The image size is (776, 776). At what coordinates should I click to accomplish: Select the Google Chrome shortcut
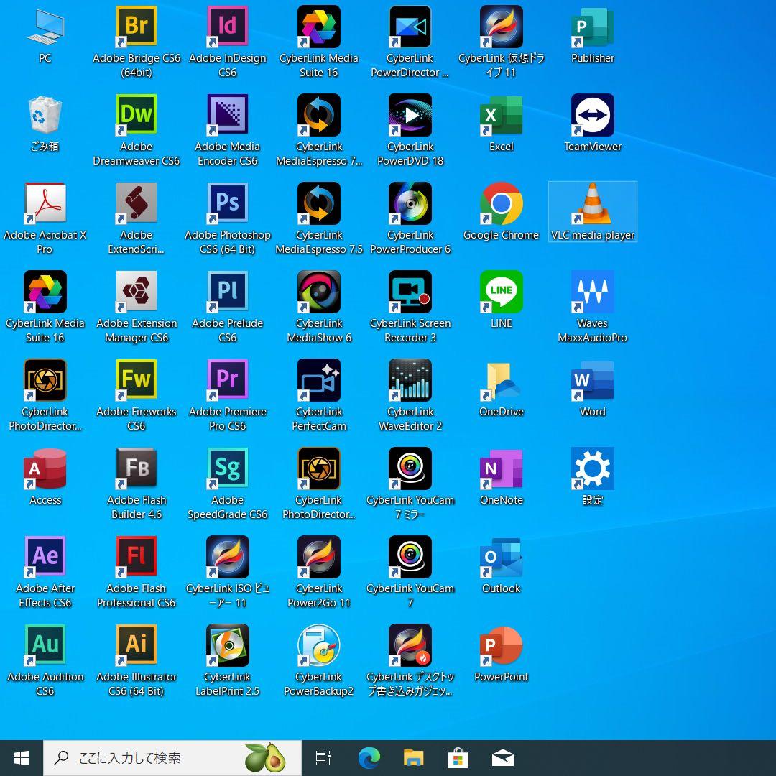coord(502,203)
